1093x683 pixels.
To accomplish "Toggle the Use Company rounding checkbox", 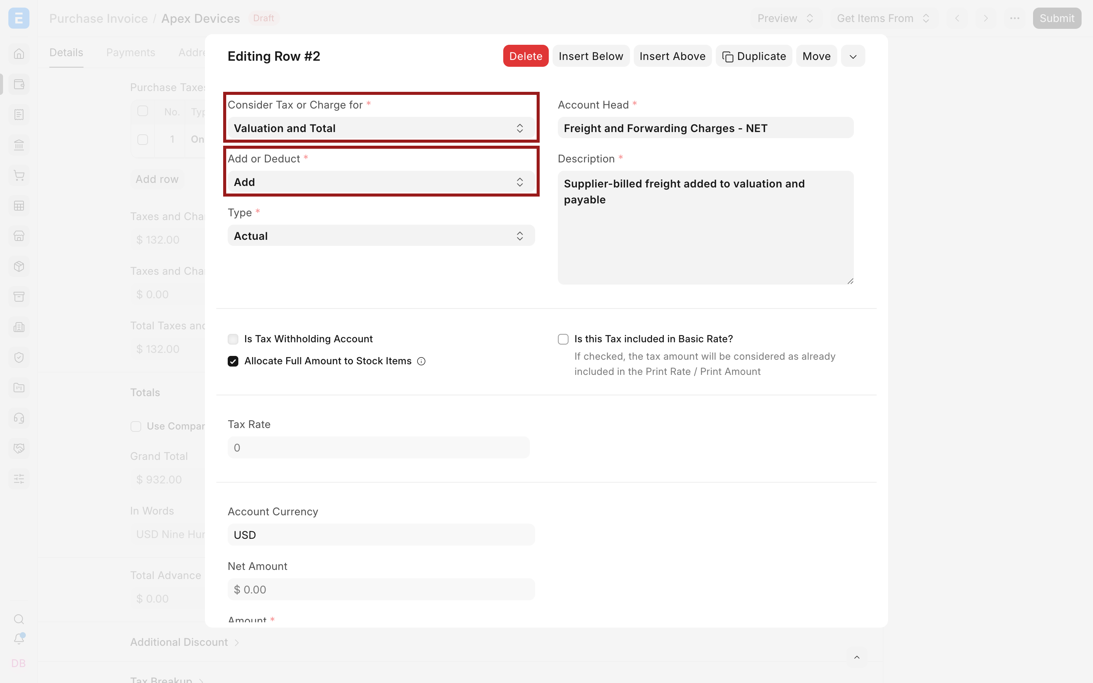I will pos(136,426).
